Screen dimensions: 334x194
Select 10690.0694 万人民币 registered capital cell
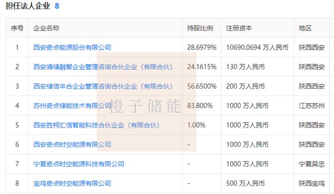(257, 48)
